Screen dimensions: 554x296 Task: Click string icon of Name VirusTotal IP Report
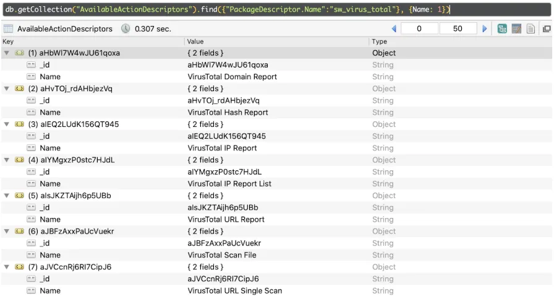[x=31, y=148]
